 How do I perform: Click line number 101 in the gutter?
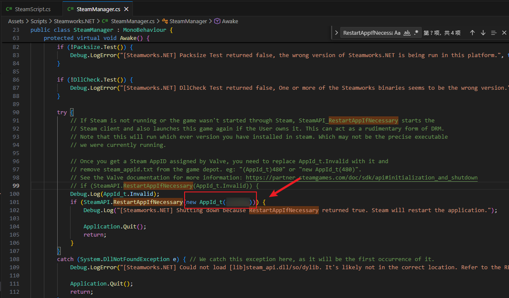coord(14,202)
